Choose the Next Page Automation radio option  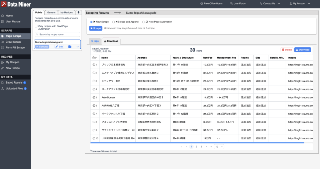143,22
